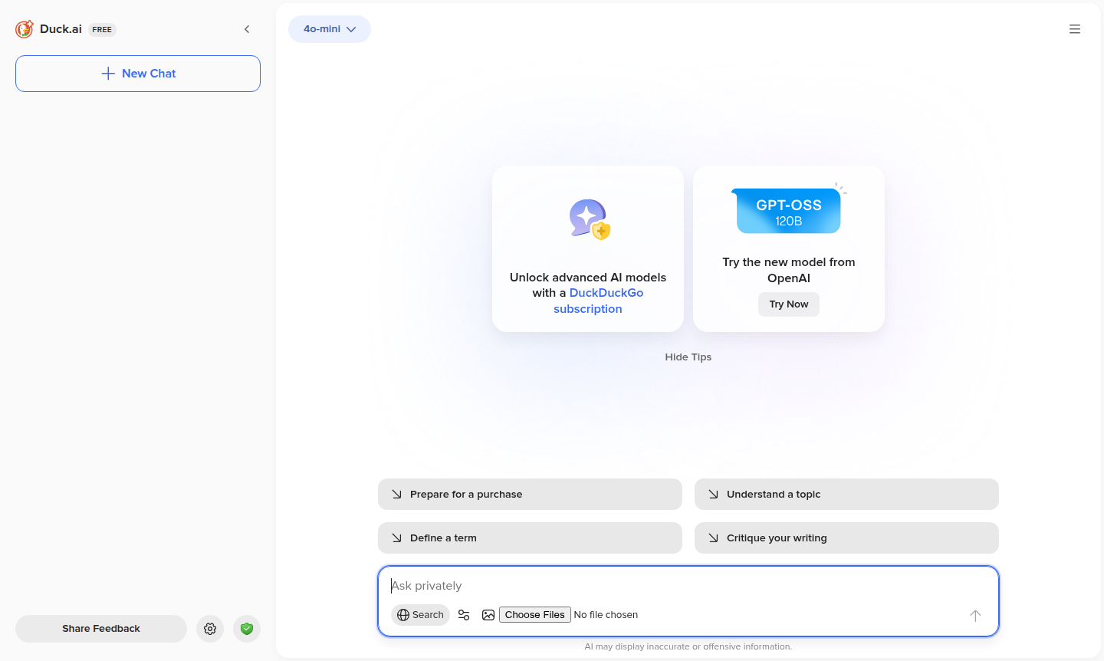Click the send message arrow icon
The width and height of the screenshot is (1104, 661).
point(974,615)
